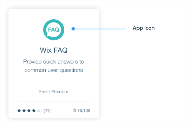The width and height of the screenshot is (191, 127).
Task: Click the FAQ text inside speech bubble
Action: click(54, 29)
